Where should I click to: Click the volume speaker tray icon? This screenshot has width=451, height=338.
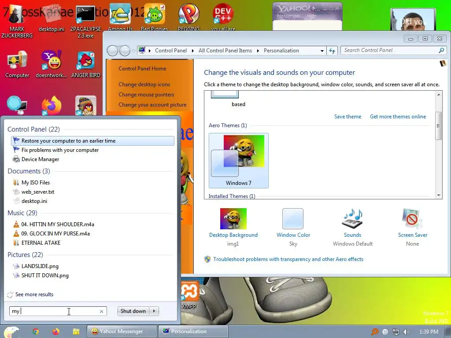pyautogui.click(x=407, y=332)
